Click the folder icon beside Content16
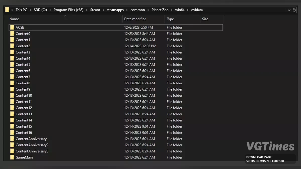301x169 pixels. point(12,132)
